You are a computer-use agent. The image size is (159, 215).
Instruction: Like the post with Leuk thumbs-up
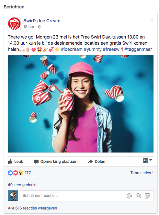pos(15,162)
